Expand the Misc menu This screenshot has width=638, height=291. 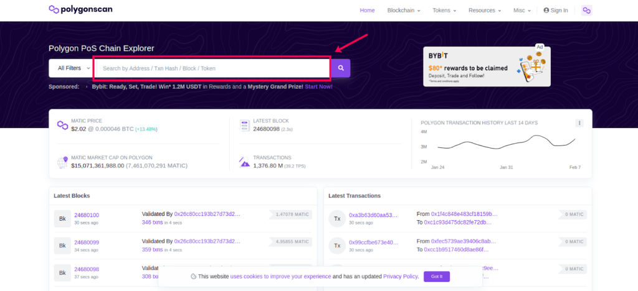(522, 11)
